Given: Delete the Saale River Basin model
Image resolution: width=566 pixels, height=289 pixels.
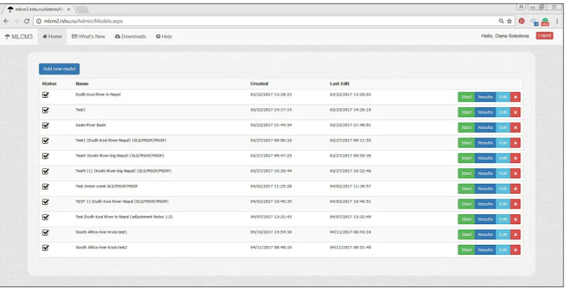Looking at the screenshot, I should click(x=515, y=128).
